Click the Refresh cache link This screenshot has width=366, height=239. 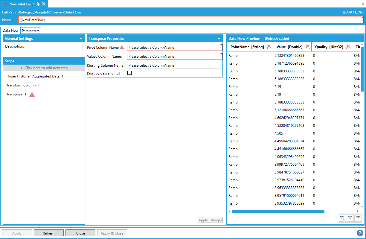point(277,39)
